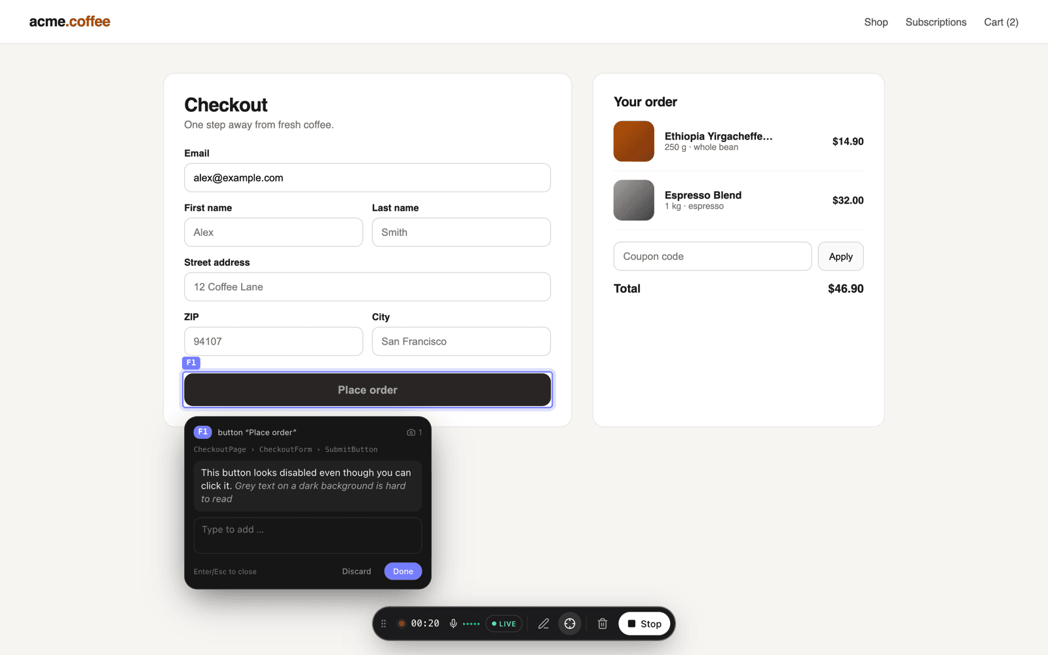Focus the Coupon code field

[713, 256]
